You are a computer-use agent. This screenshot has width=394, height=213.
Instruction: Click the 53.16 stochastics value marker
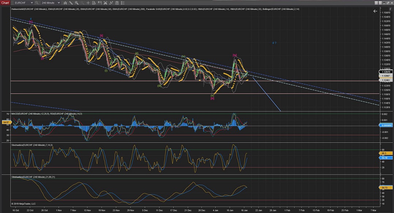coord(386,158)
